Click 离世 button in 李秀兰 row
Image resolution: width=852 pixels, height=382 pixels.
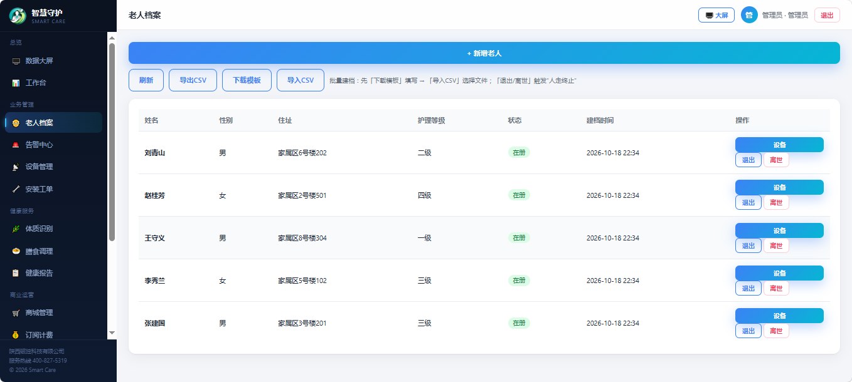coord(776,288)
